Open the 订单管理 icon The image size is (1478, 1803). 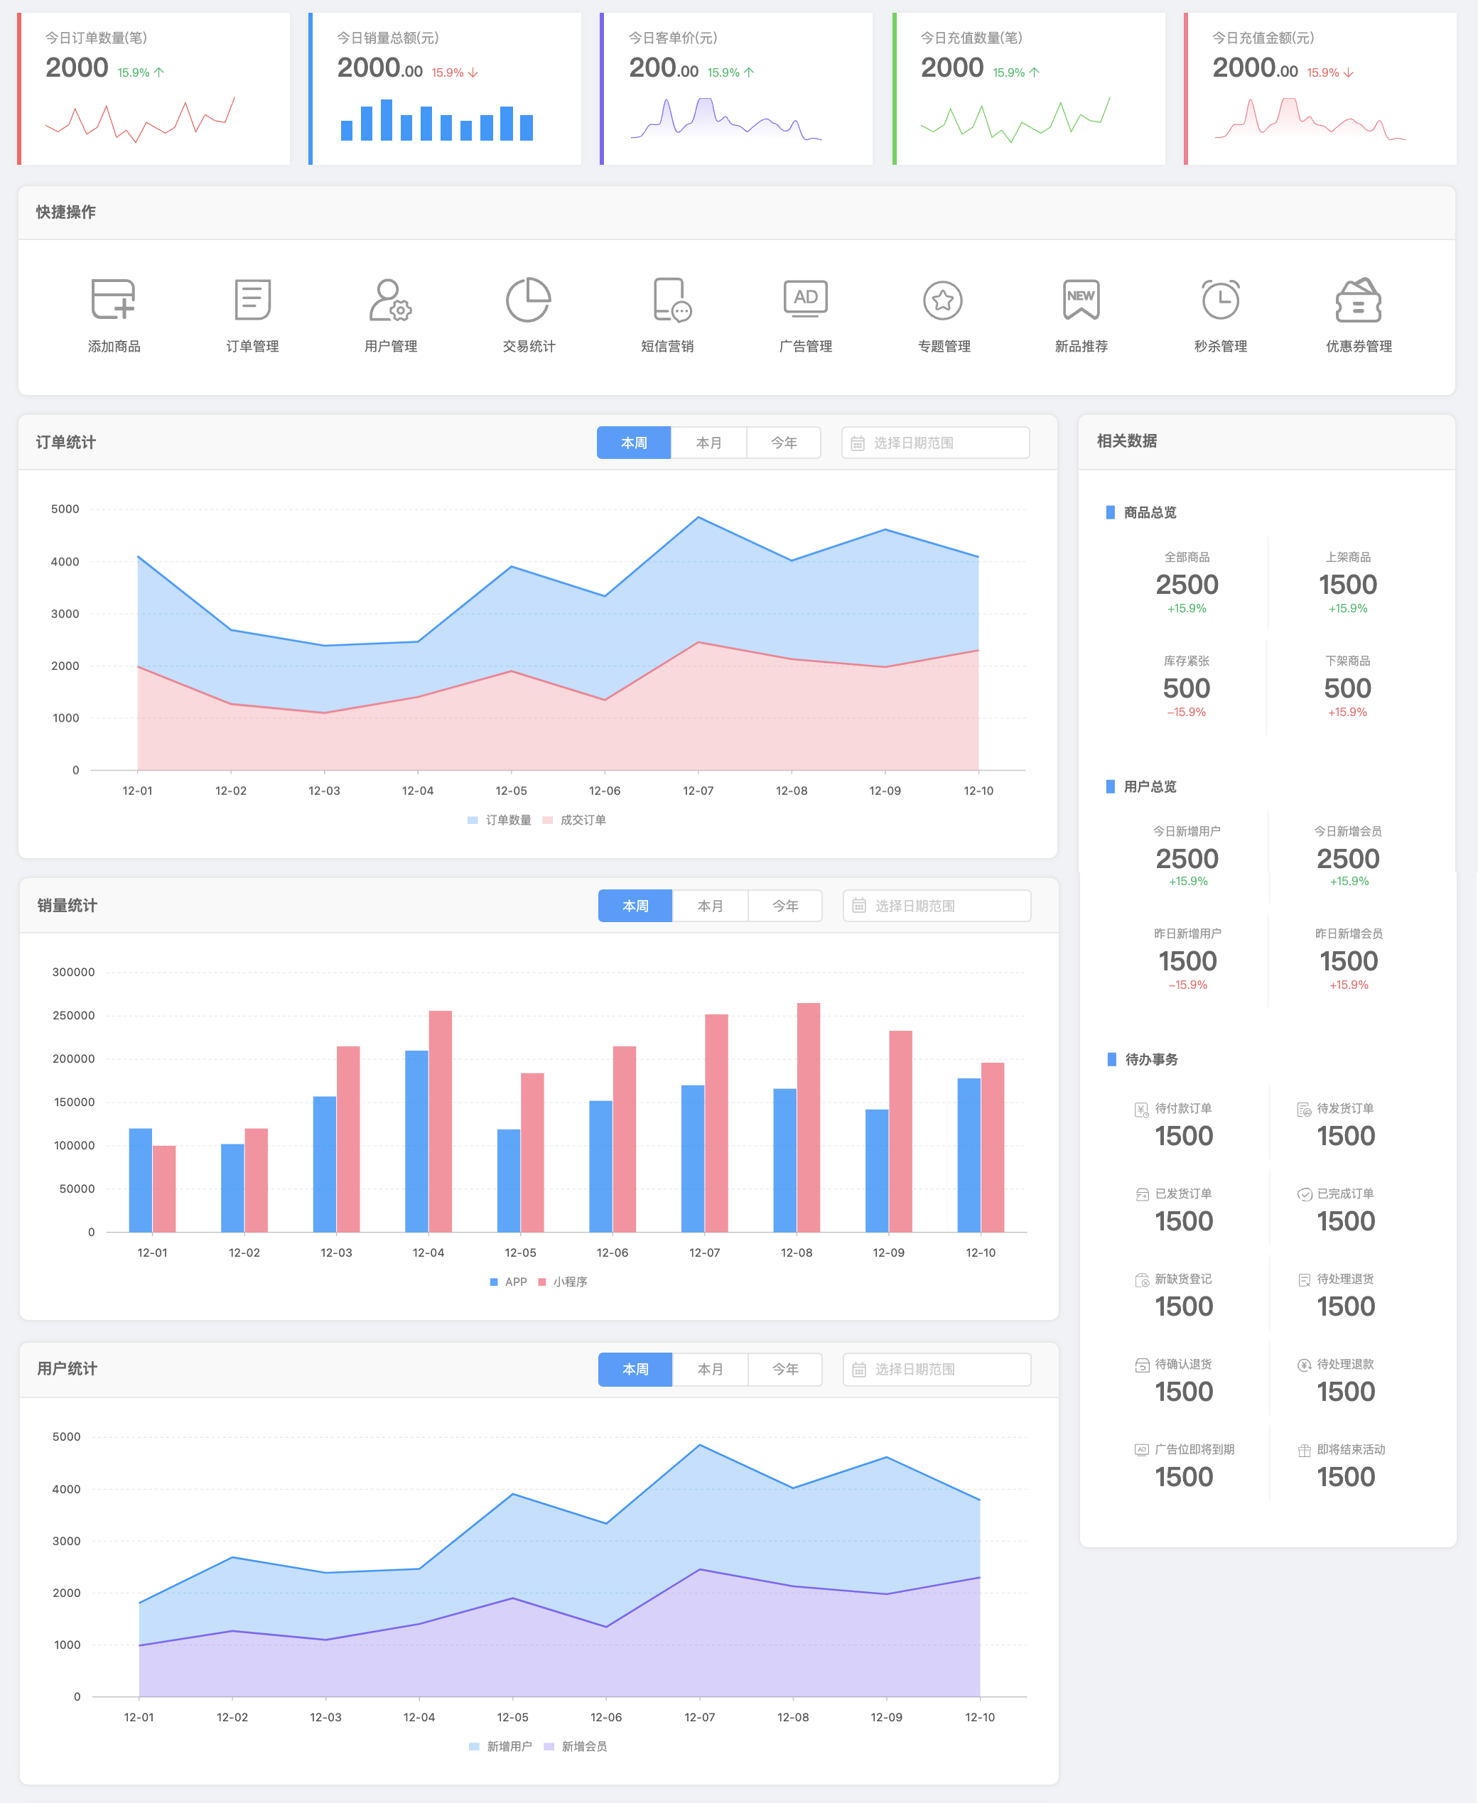[252, 299]
